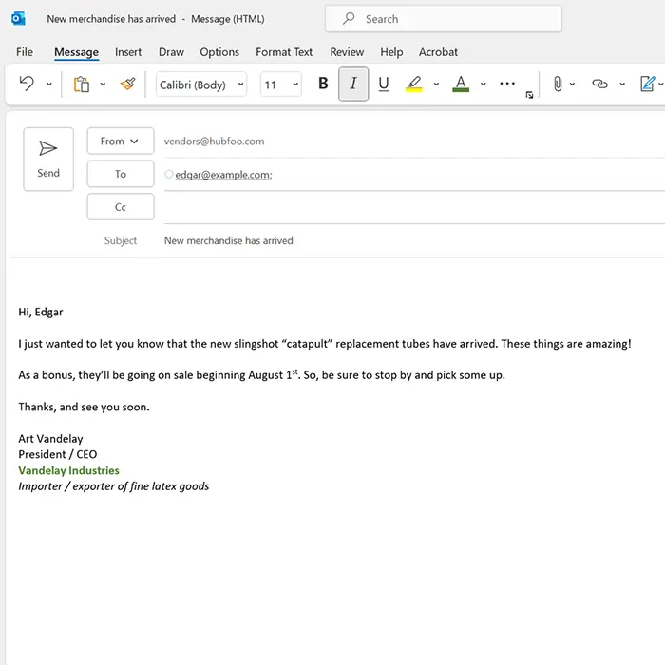Switch to the Options tab
This screenshot has height=665, width=665.
click(x=219, y=52)
